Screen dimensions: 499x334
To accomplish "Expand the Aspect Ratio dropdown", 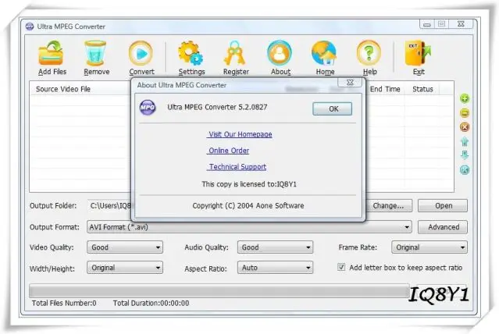I will (x=275, y=268).
